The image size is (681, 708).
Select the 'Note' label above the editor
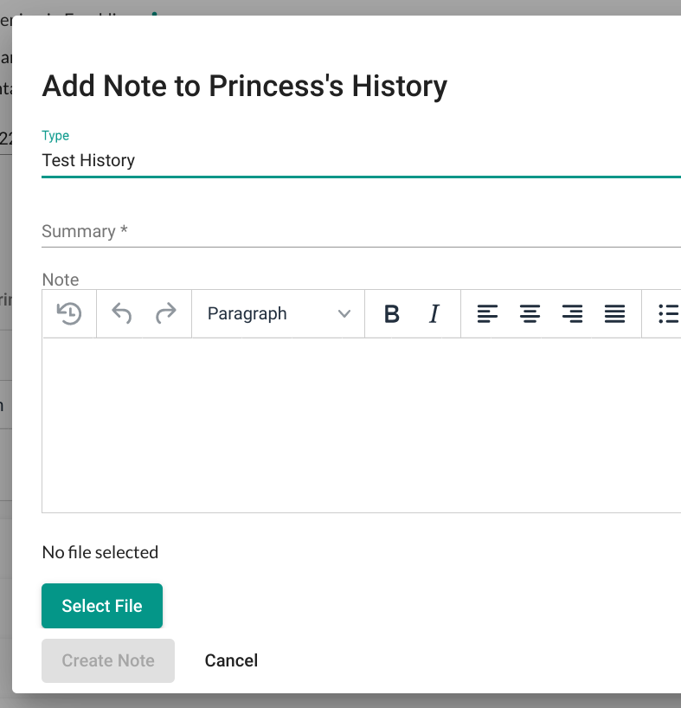click(61, 280)
